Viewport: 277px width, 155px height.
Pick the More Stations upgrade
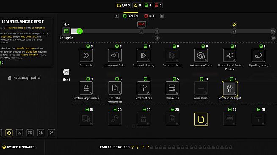click(x=144, y=88)
